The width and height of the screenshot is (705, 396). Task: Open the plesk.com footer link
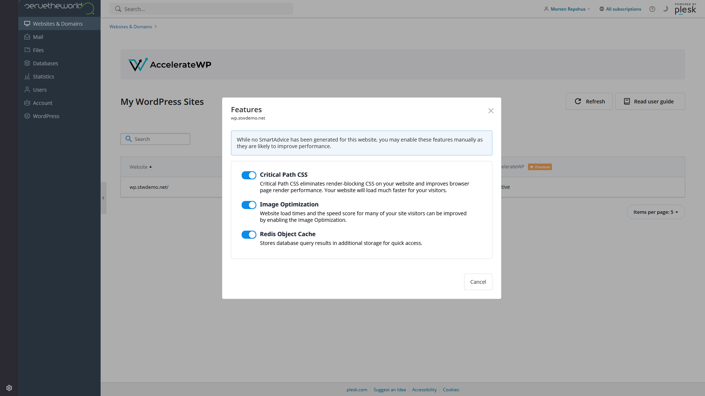pos(357,390)
